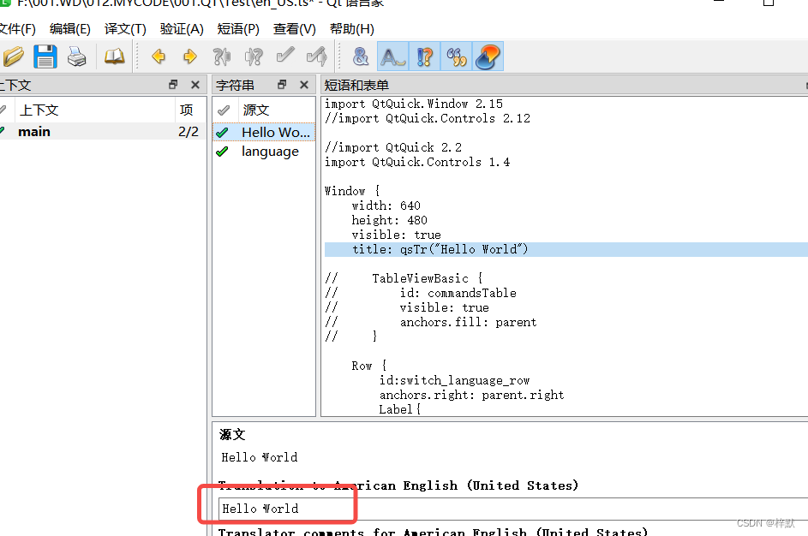This screenshot has width=808, height=536.
Task: Go to previous item with left arrow
Action: click(159, 57)
